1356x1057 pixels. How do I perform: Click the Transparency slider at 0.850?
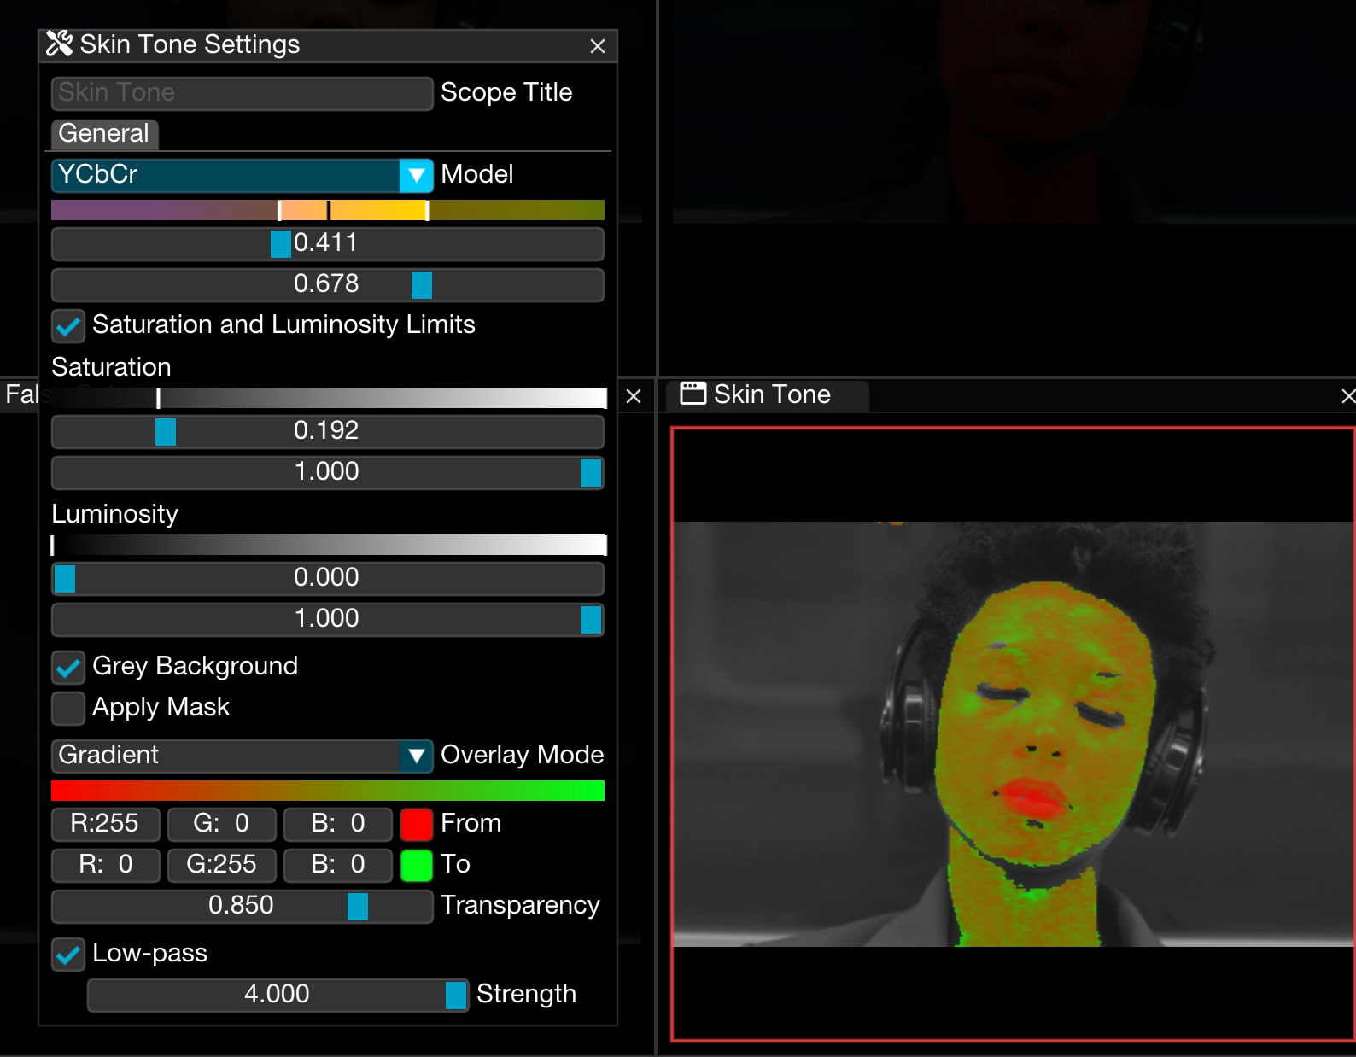tap(242, 906)
